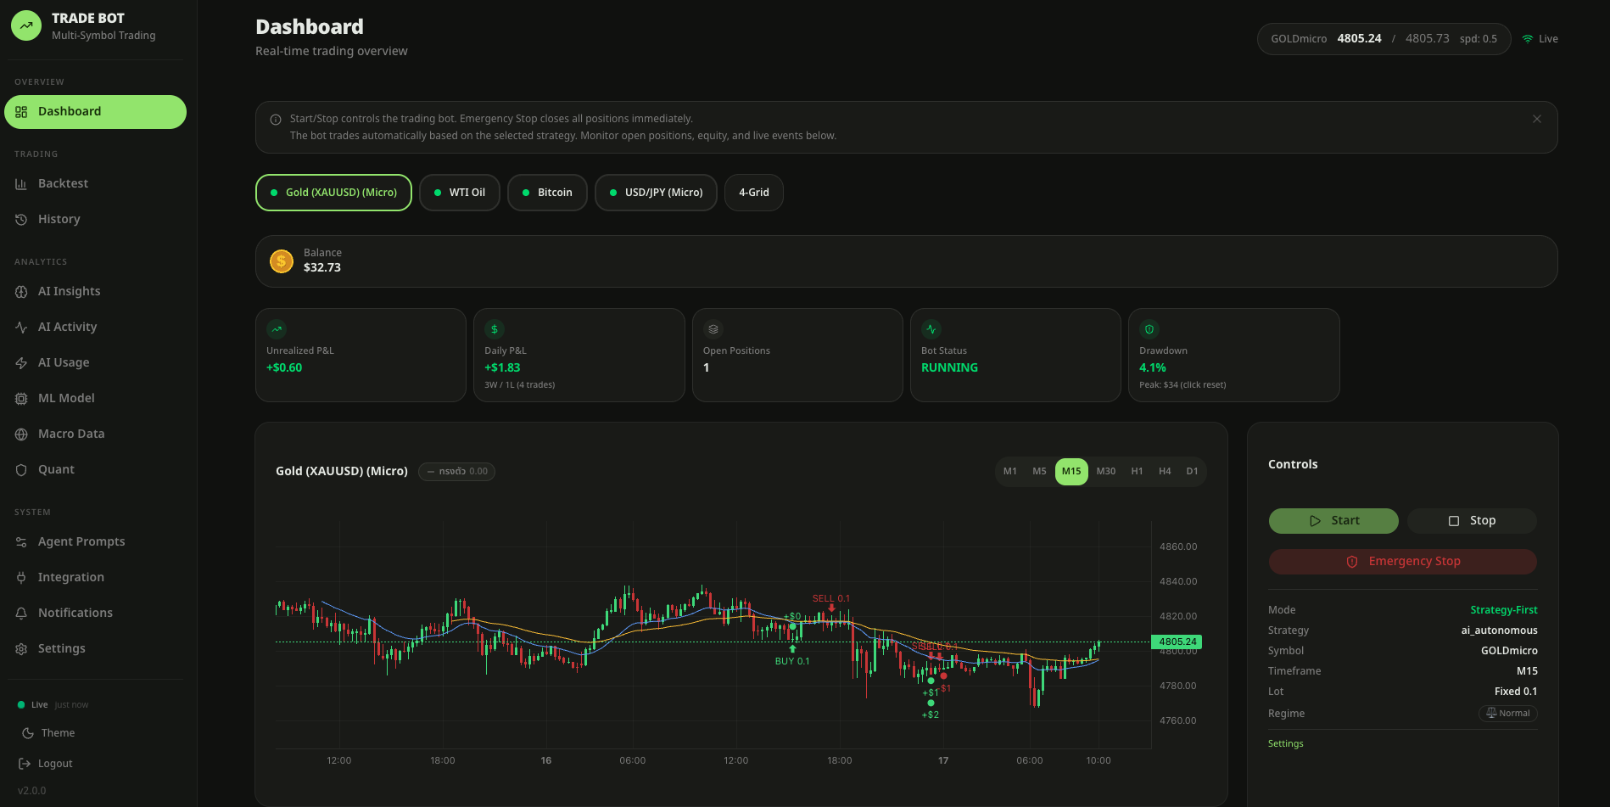
Task: View the AI Usage page
Action: coord(95,362)
